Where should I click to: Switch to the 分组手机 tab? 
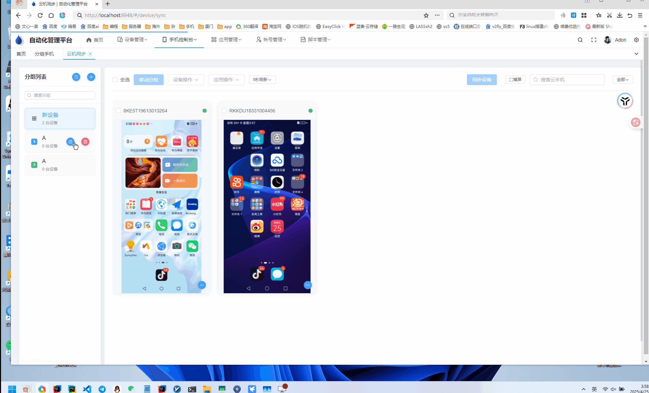tap(45, 53)
